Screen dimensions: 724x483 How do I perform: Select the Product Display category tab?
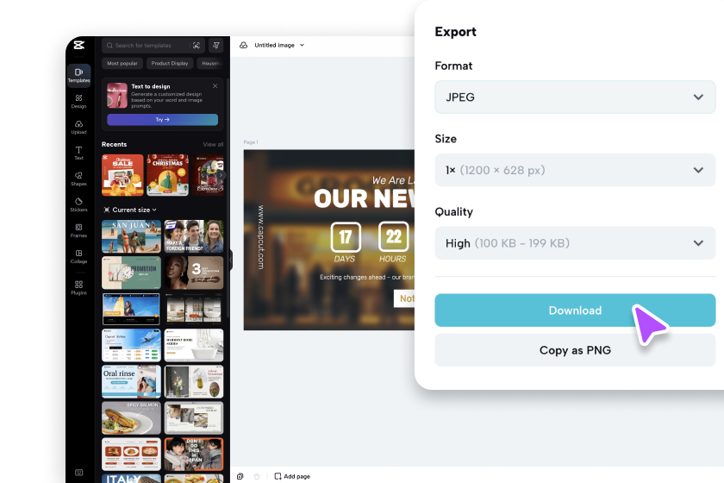170,63
